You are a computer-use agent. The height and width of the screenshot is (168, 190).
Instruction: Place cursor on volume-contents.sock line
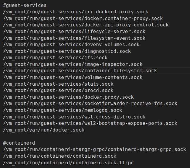73,77
